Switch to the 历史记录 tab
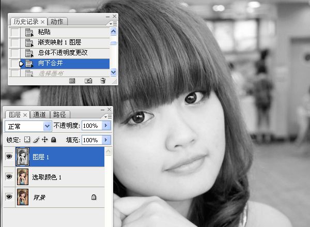Screen dimensions: 310x227 26,22
